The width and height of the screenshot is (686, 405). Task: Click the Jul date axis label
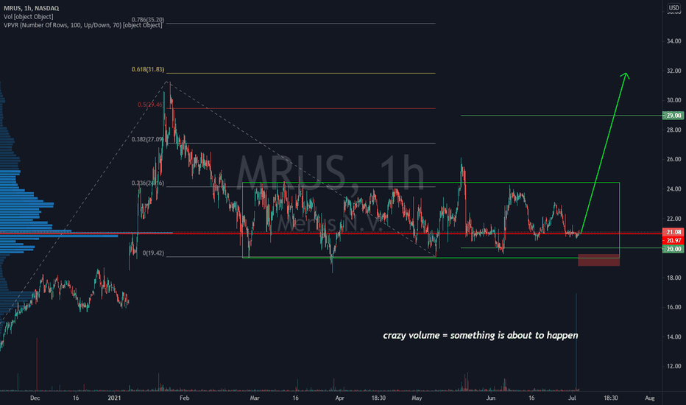pos(572,398)
